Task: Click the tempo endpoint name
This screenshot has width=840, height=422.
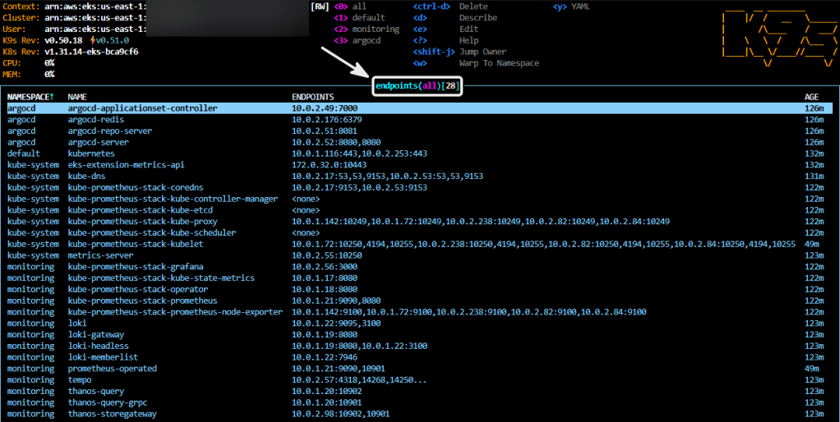Action: pyautogui.click(x=80, y=380)
